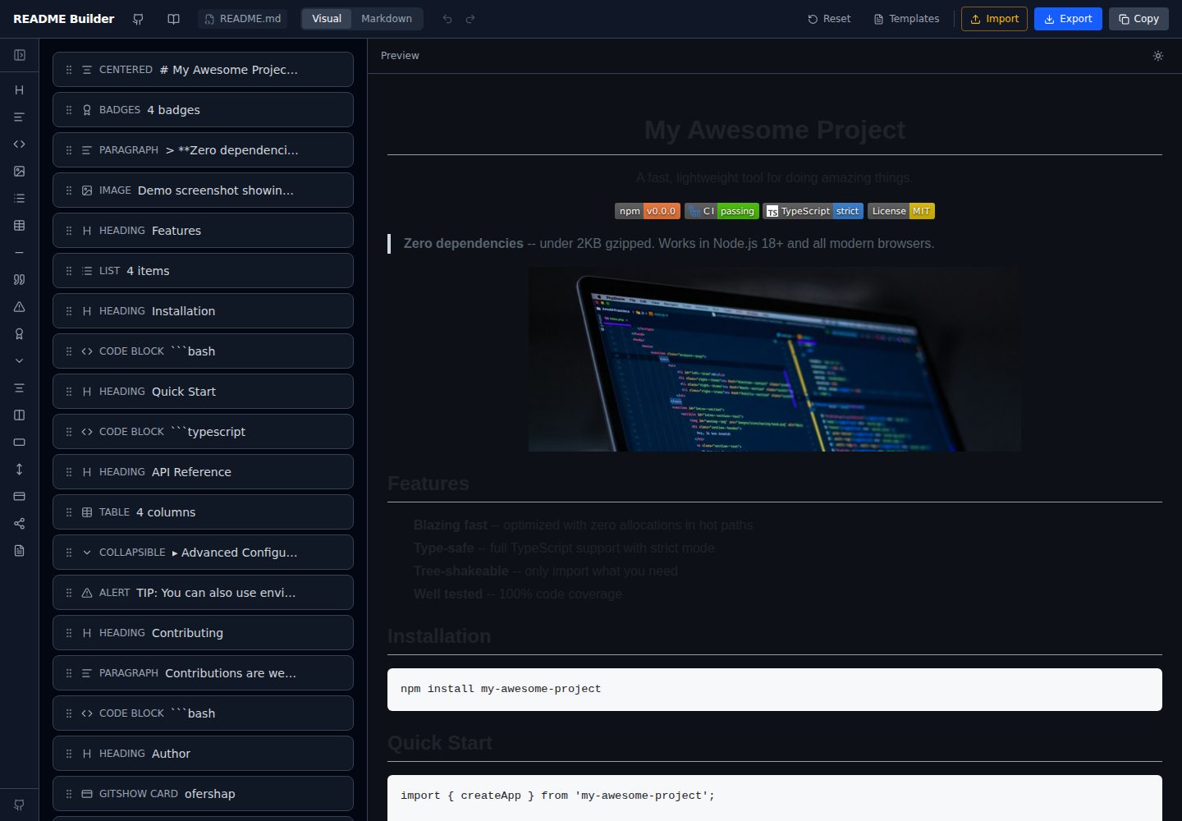
Task: Collapse the blocks sidebar panel
Action: [x=20, y=55]
